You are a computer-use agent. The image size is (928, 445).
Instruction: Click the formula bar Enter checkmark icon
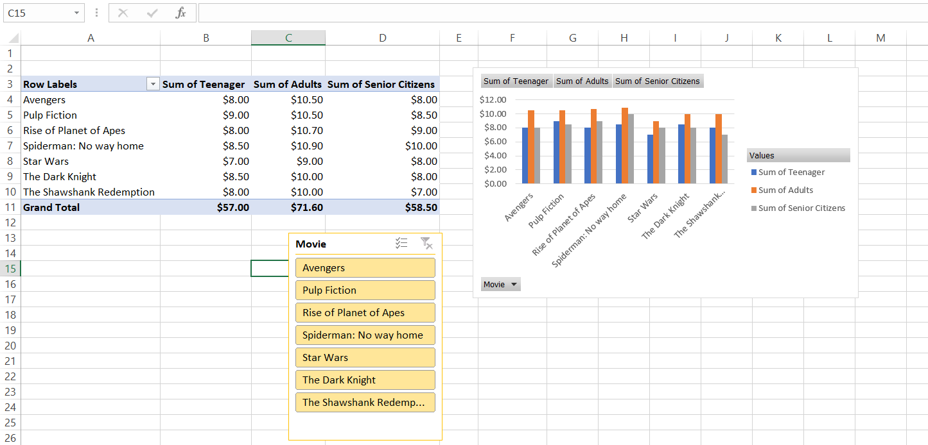pos(152,13)
